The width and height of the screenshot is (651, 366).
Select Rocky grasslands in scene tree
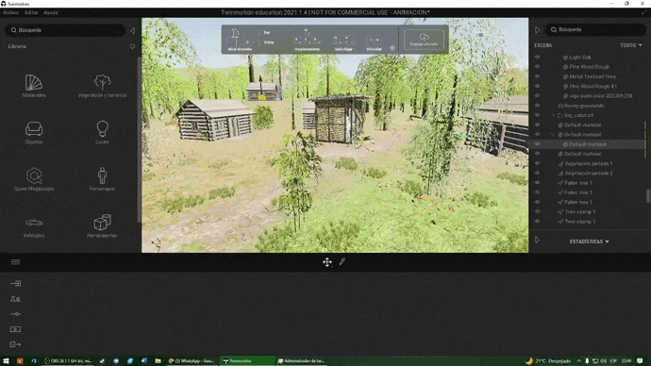584,106
